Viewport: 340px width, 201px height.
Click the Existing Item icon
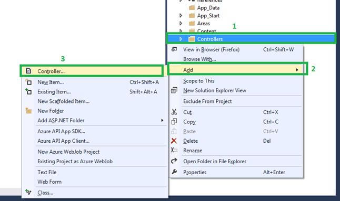[x=28, y=91]
